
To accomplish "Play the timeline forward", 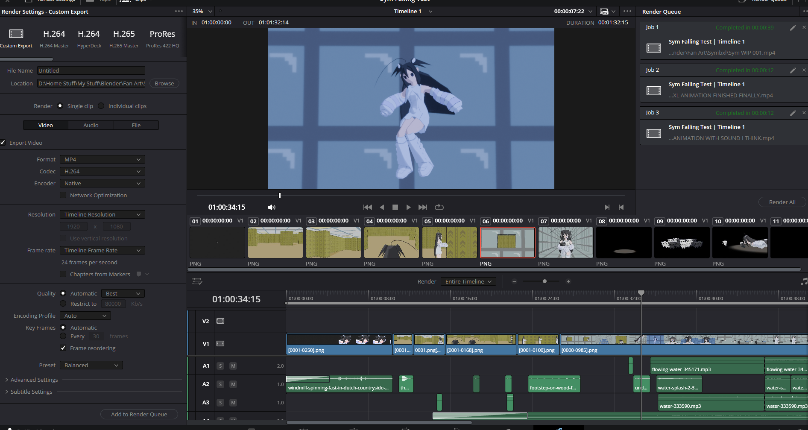I will (x=408, y=207).
